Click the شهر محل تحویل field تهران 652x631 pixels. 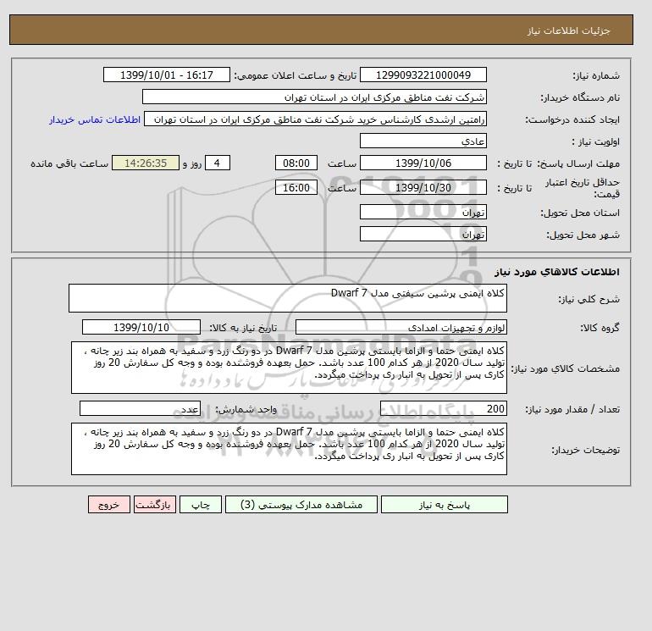tap(423, 234)
